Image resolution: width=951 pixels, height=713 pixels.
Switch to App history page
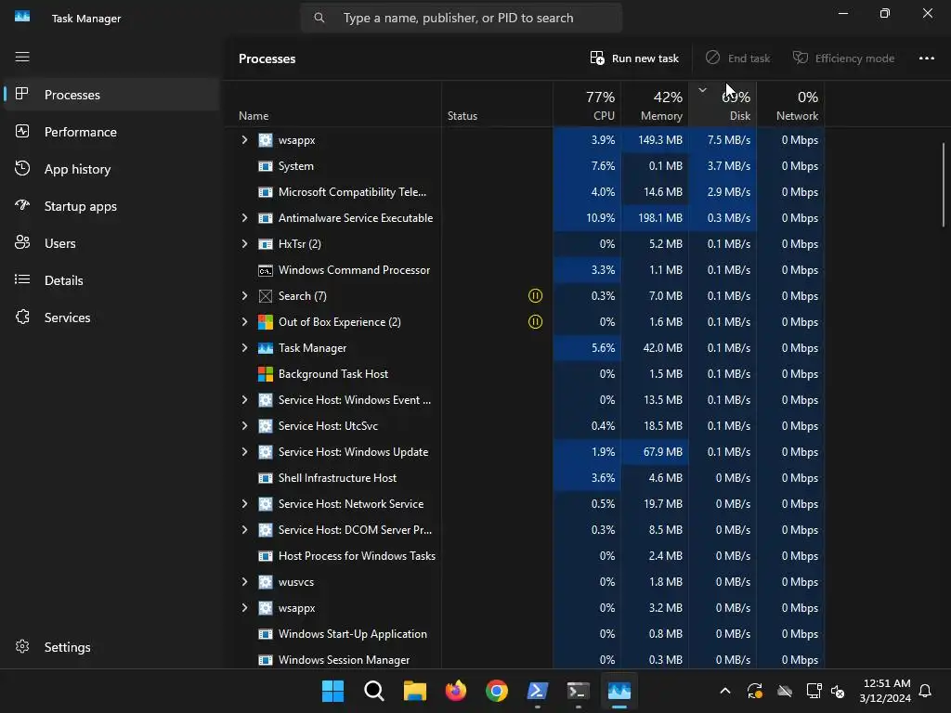[111, 169]
